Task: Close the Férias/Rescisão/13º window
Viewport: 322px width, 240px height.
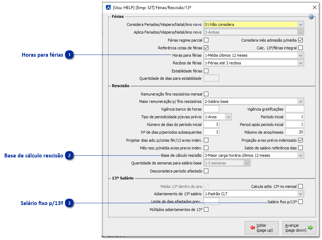Action: [314, 7]
